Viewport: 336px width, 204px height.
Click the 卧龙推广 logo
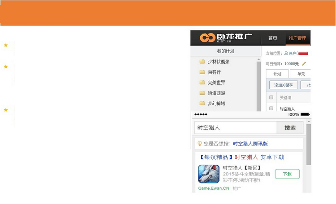(x=226, y=38)
